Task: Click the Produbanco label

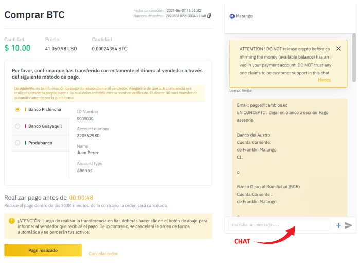Action: click(41, 143)
